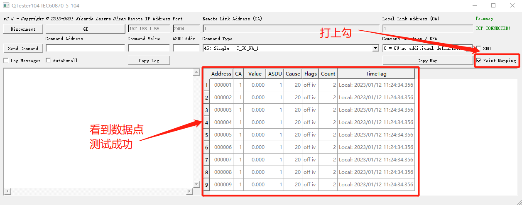Click the GI button
This screenshot has width=522, height=205.
pos(85,29)
